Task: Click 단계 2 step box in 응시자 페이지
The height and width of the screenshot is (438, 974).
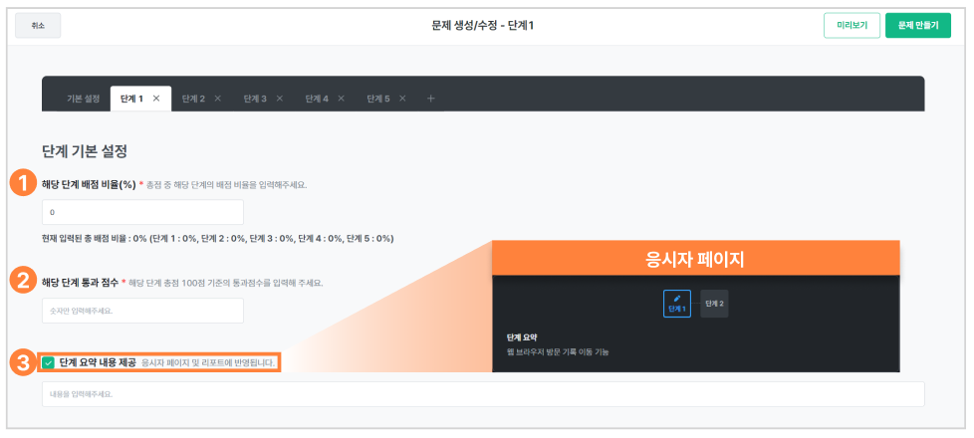Action: click(714, 304)
